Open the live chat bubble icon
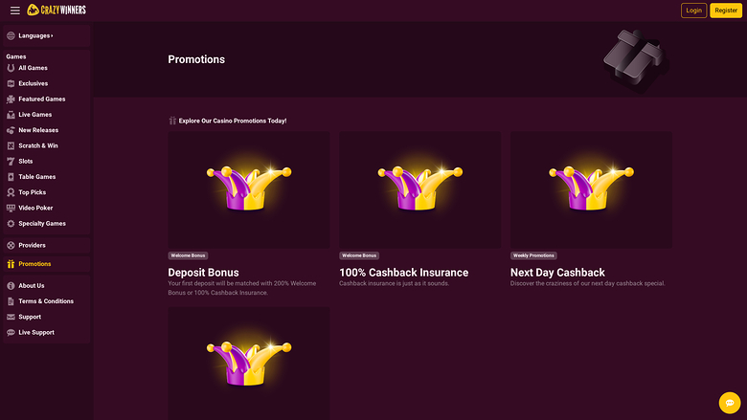Screen dimensions: 747x420 tap(730, 403)
